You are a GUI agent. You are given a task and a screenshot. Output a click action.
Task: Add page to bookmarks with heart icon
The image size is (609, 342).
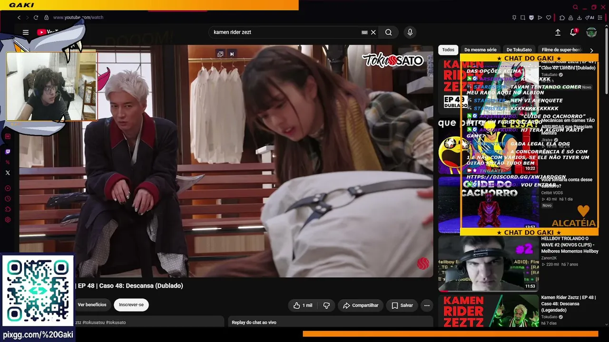coord(549,18)
